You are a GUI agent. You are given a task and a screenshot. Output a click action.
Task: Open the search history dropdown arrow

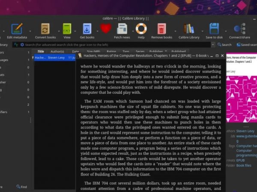pyautogui.click(x=213, y=44)
